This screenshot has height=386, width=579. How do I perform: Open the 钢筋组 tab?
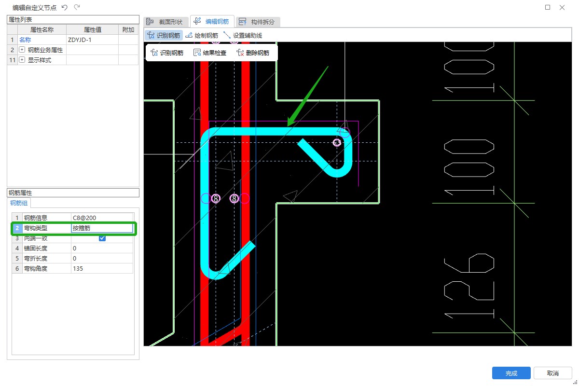click(x=19, y=203)
